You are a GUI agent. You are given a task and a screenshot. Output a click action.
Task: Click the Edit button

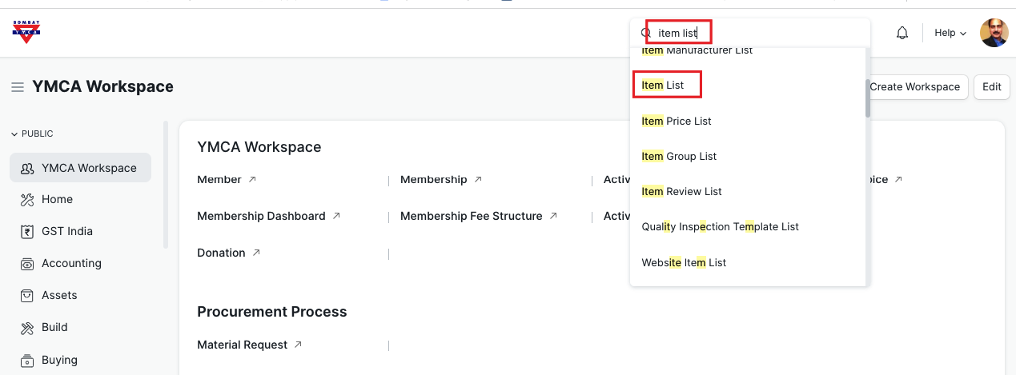pyautogui.click(x=991, y=87)
